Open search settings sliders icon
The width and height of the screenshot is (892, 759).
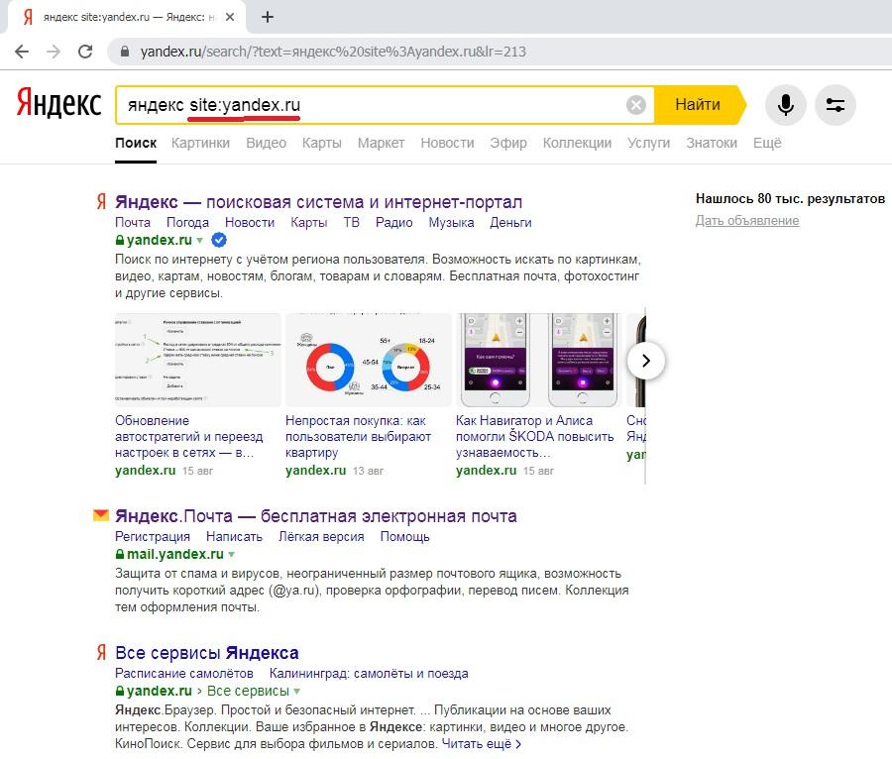836,105
